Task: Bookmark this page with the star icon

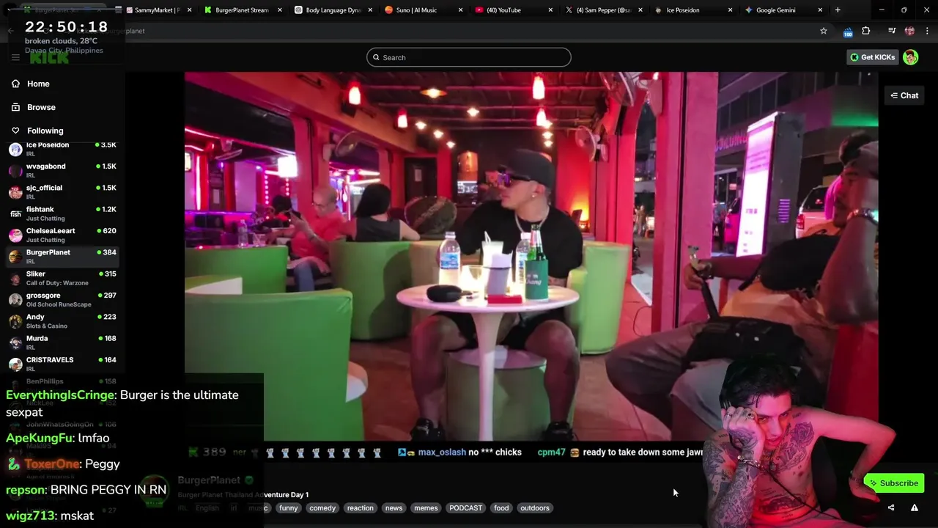Action: [x=824, y=31]
